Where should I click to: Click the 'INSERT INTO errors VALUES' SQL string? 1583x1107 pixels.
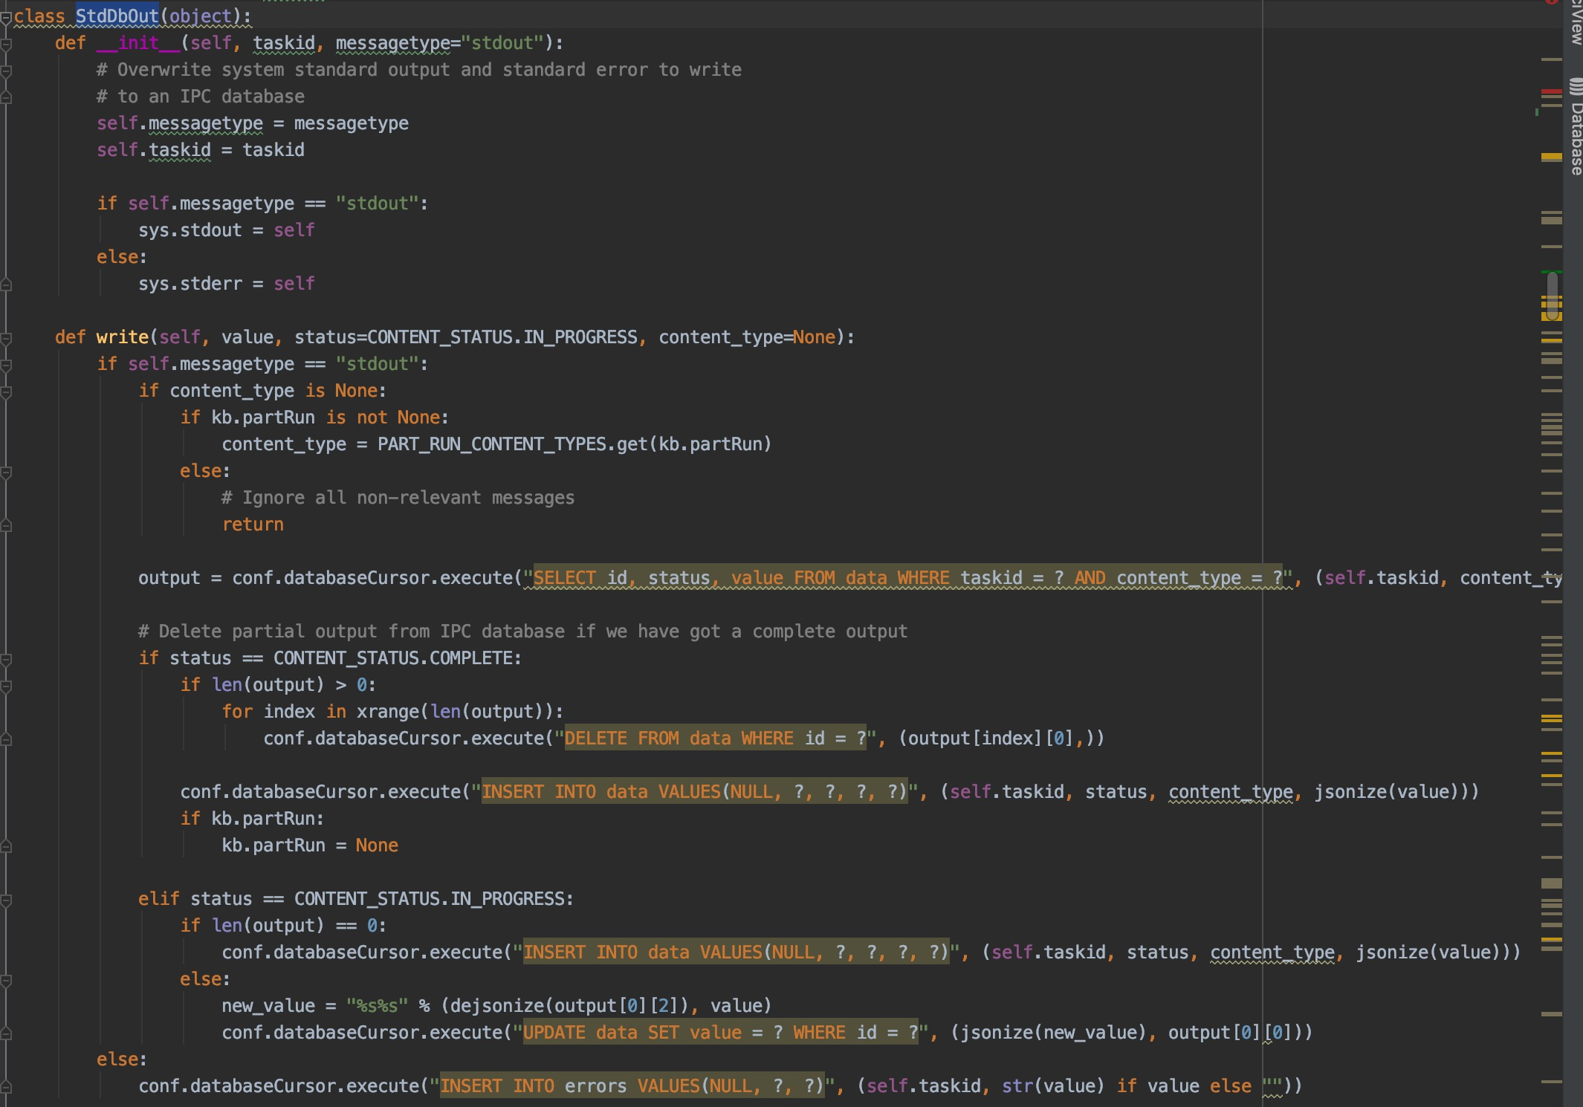[632, 1086]
